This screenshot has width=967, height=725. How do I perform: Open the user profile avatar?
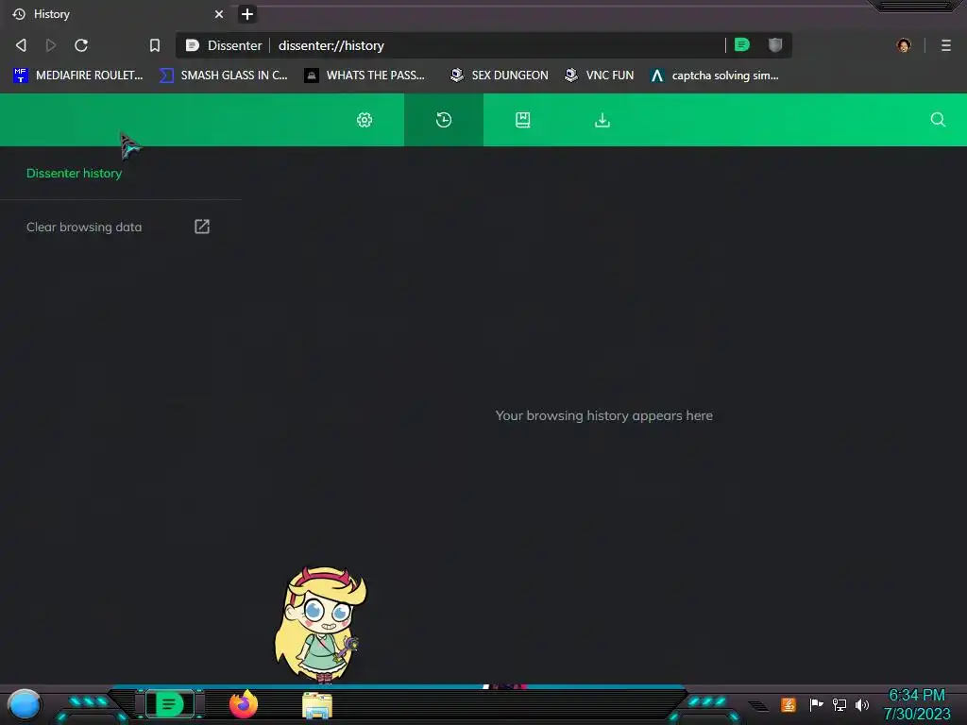(904, 45)
